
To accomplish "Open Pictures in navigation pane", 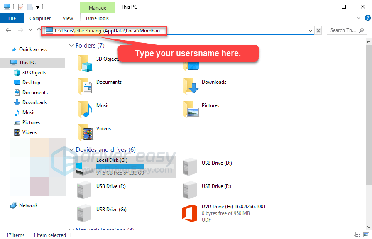I will tap(31, 122).
